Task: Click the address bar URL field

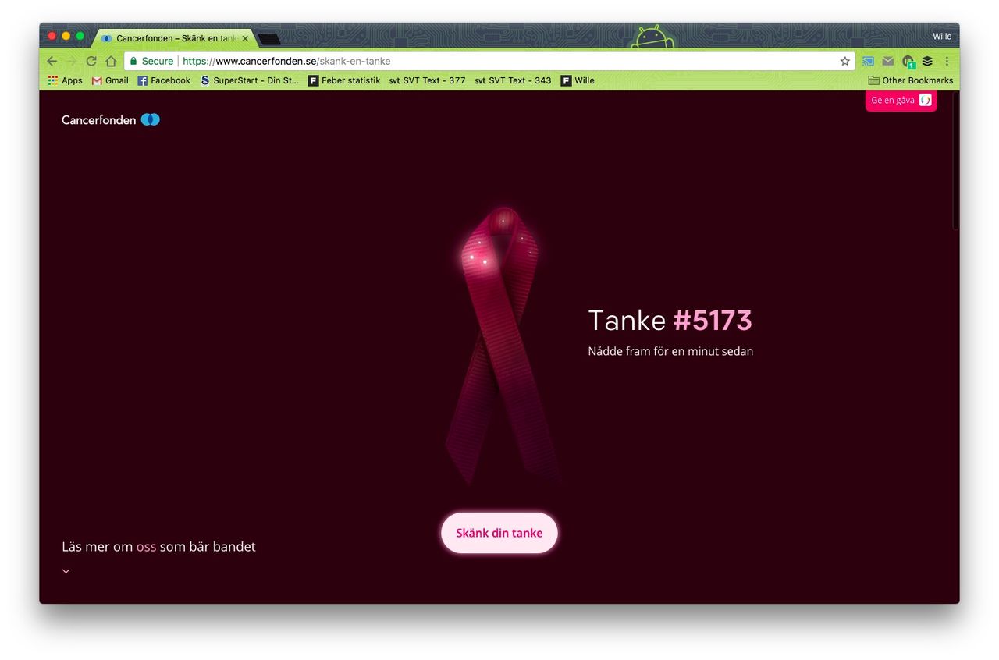Action: (x=507, y=61)
